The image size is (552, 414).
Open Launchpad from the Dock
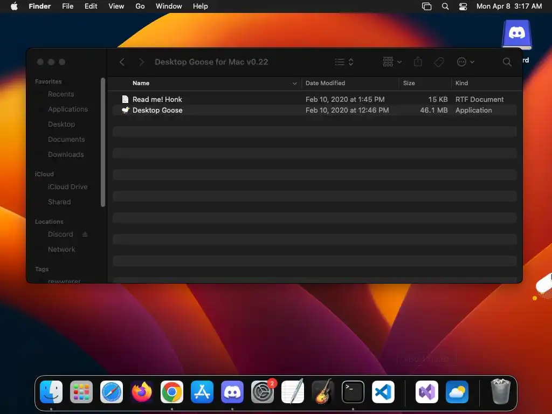(81, 392)
